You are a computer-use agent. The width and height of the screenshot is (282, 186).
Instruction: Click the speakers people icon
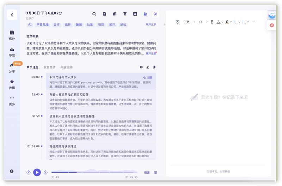pyautogui.click(x=145, y=14)
